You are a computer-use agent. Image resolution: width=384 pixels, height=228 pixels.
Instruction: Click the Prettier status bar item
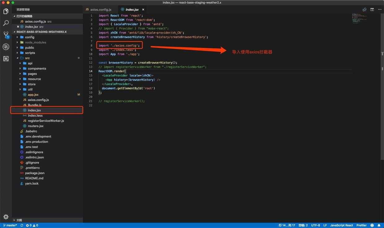tap(361, 226)
